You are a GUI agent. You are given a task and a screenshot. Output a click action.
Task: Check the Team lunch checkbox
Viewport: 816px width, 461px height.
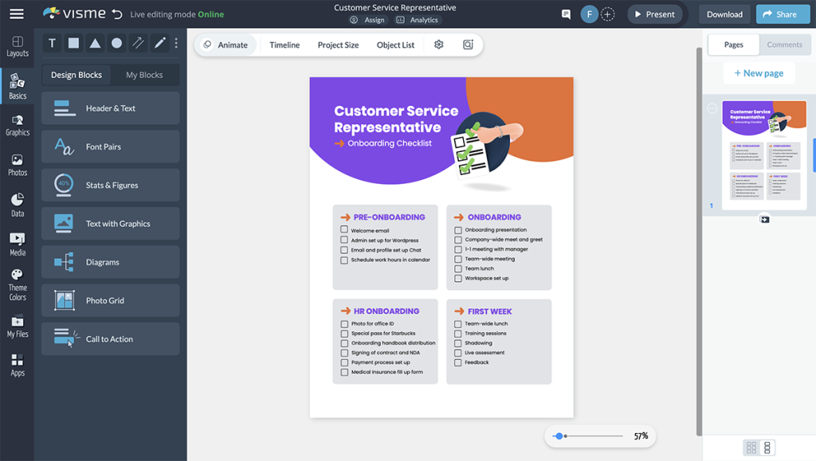(x=459, y=268)
